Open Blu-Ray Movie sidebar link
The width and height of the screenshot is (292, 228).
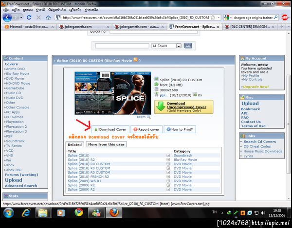click(18, 73)
